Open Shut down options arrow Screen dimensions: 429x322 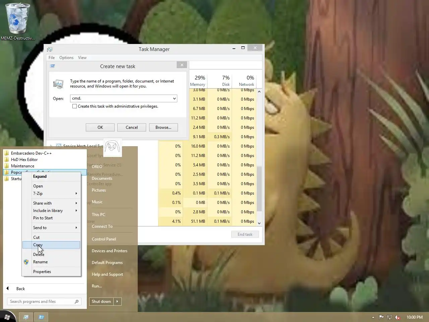coord(117,302)
